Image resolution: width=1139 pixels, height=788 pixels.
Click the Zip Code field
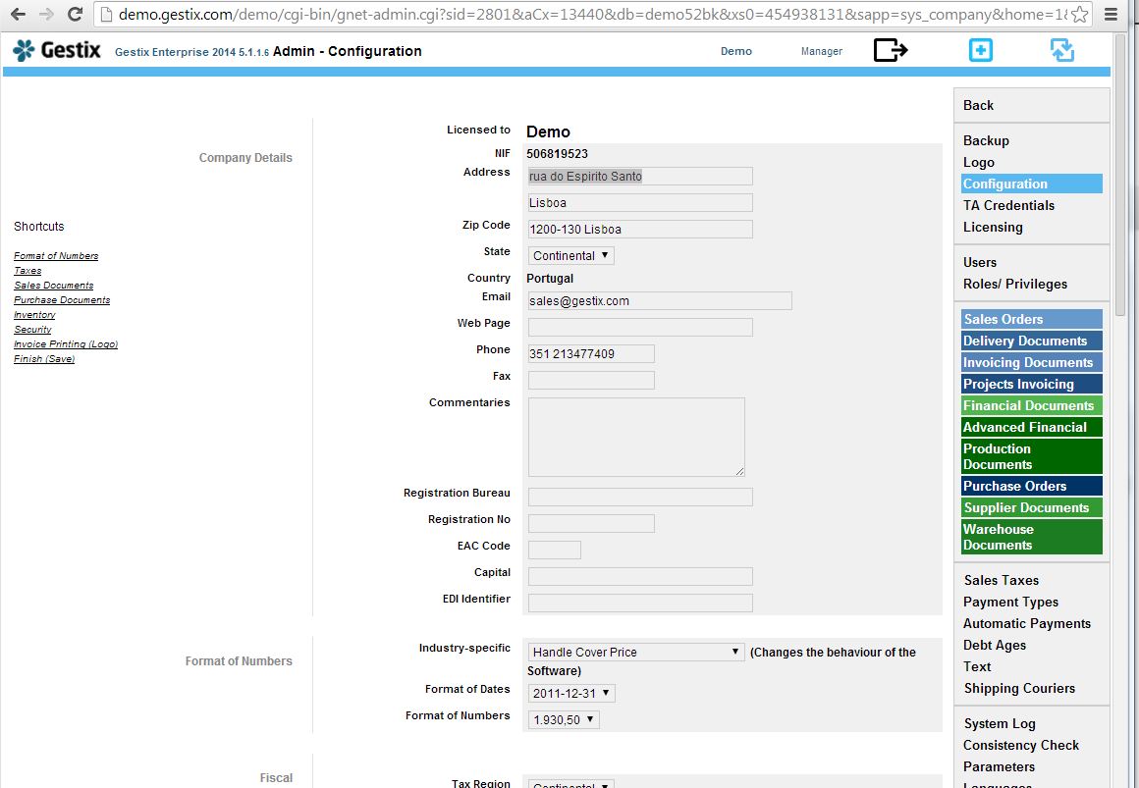point(640,229)
